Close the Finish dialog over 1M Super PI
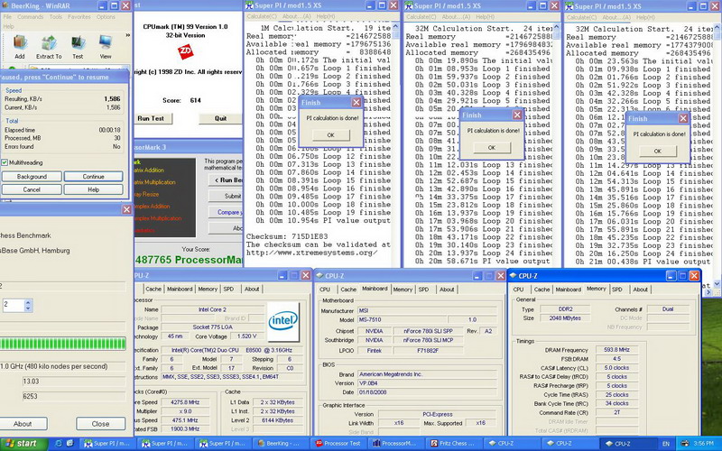This screenshot has width=722, height=451. point(356,102)
